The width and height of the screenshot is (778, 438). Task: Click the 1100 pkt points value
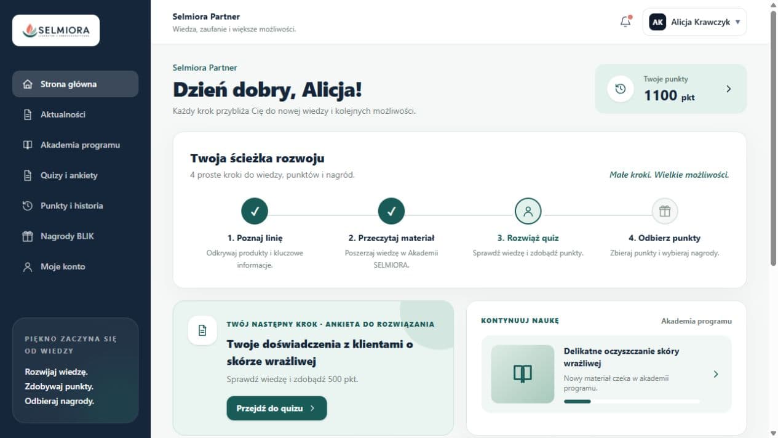point(669,95)
